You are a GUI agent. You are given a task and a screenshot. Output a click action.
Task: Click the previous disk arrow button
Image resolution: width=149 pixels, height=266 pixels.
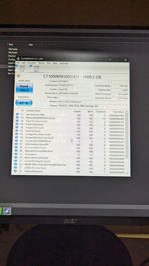pyautogui.click(x=18, y=76)
